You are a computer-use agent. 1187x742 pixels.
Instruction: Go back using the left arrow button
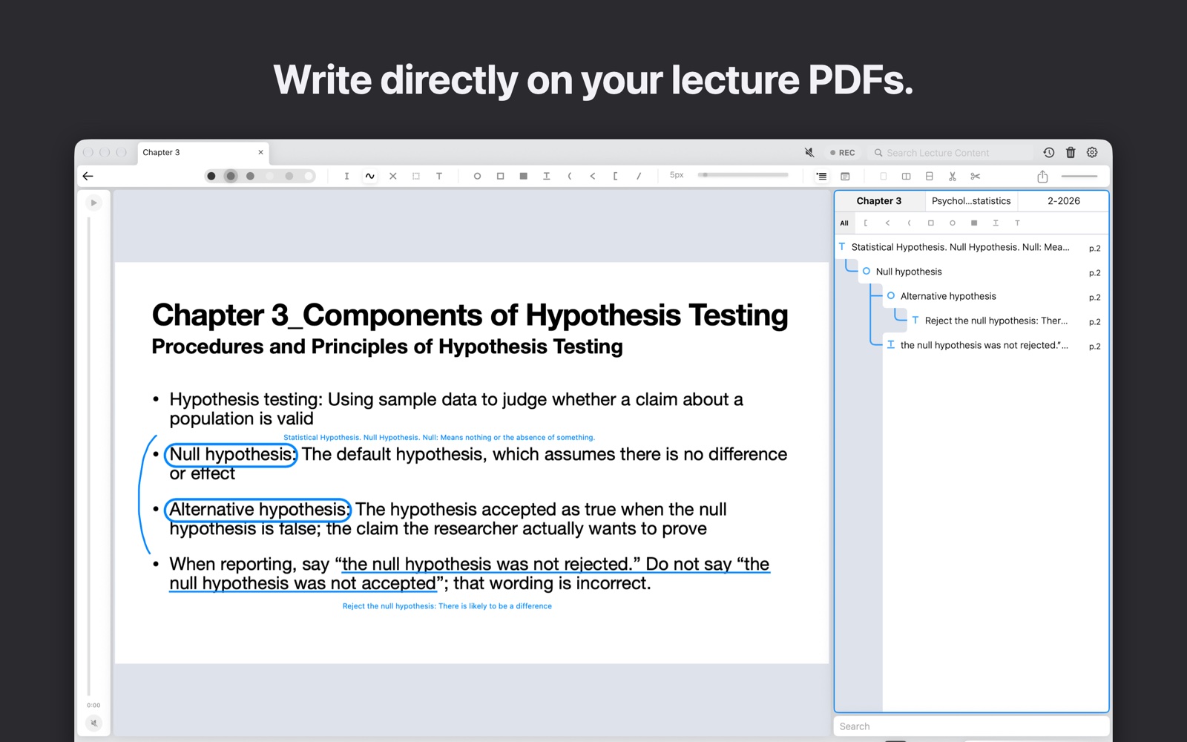pos(88,176)
